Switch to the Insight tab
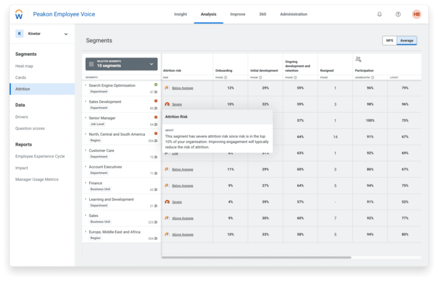The height and width of the screenshot is (281, 438). [180, 14]
